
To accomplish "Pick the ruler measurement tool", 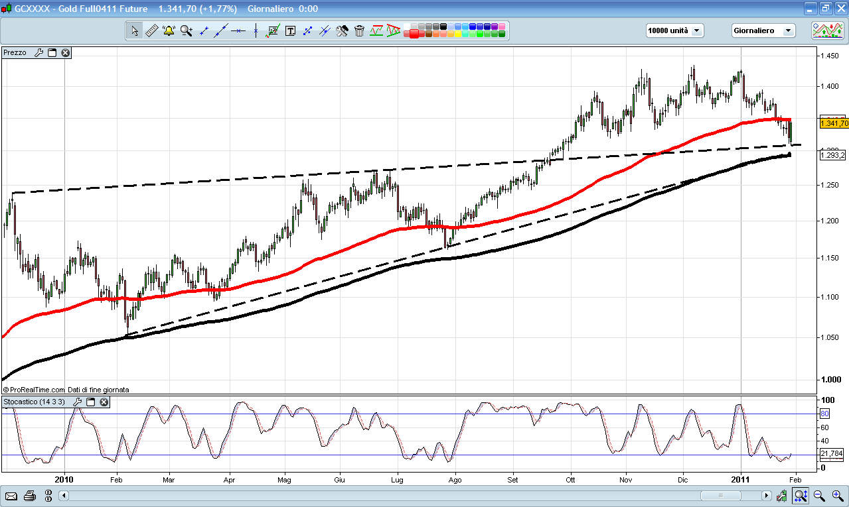I will click(151, 30).
